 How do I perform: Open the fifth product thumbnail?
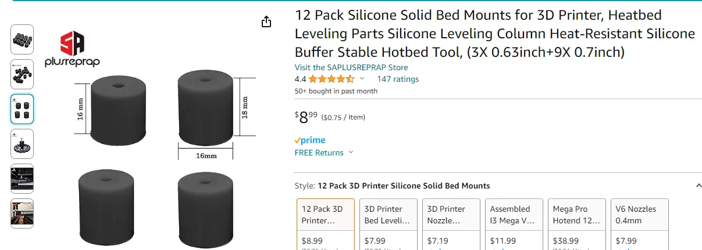point(22,179)
